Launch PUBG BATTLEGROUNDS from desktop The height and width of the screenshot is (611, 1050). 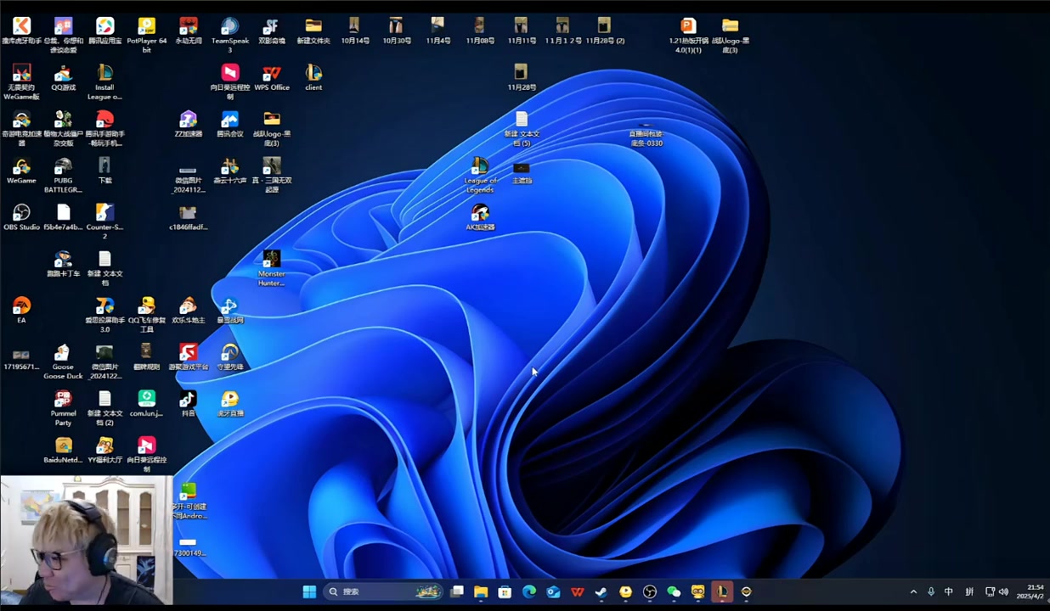63,167
